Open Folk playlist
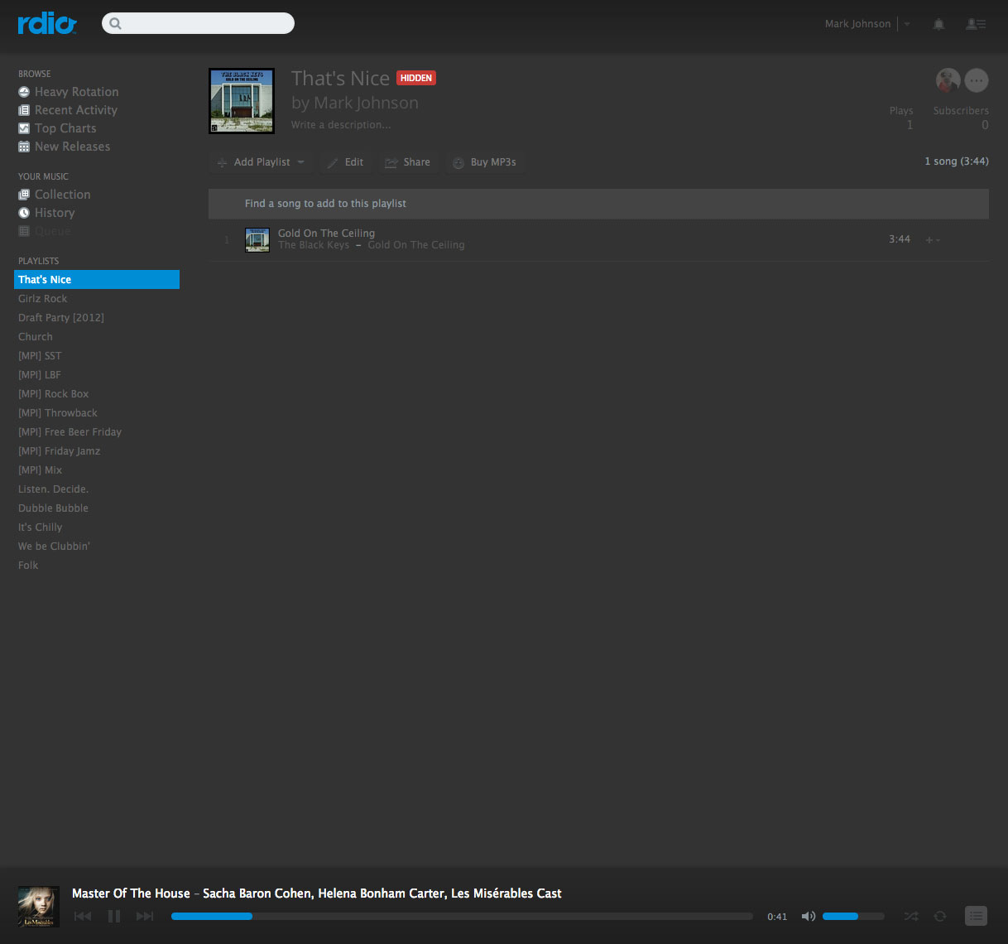The height and width of the screenshot is (944, 1008). (28, 566)
